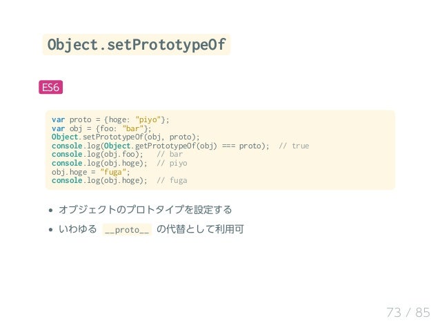Click the // true comment in code
440x330 pixels.
click(294, 146)
